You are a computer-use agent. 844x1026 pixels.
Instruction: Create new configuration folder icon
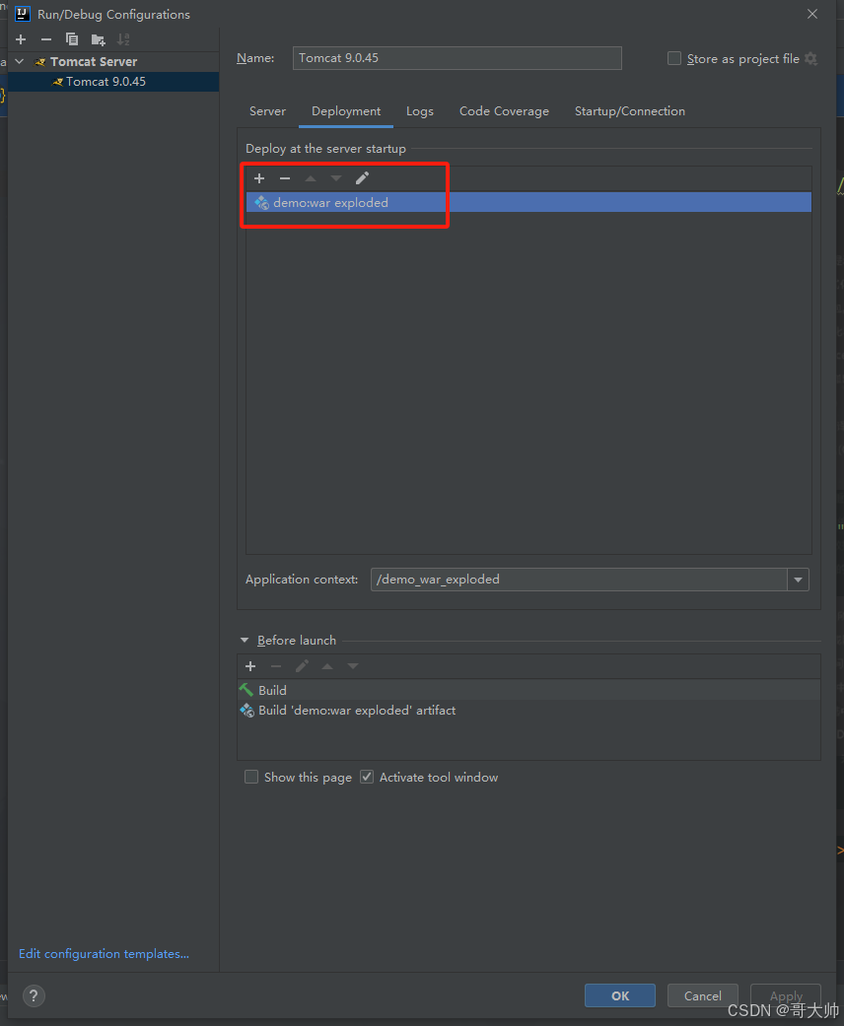point(98,39)
